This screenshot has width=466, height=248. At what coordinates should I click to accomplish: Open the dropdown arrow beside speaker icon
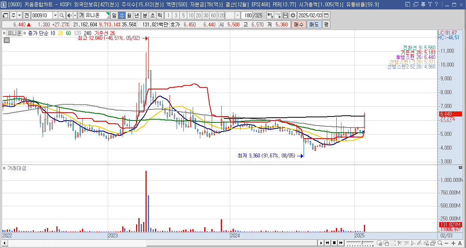click(x=75, y=15)
